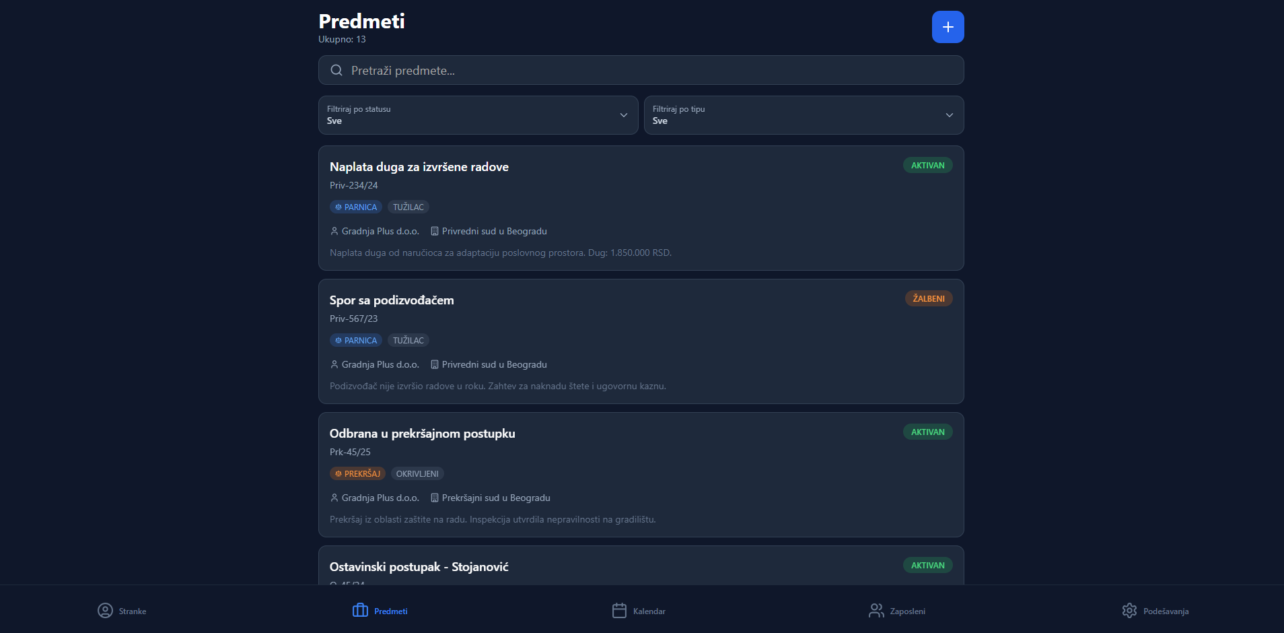Screen dimensions: 1284x633
Task: Click the ŽALBENI status badge
Action: pos(929,298)
